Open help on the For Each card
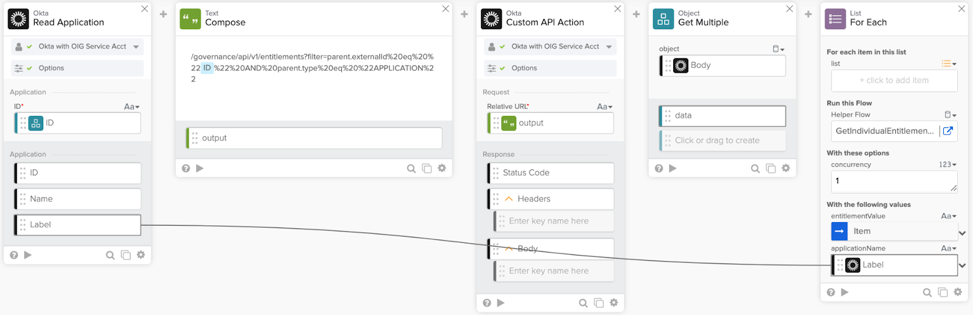Viewport: 973px width, 315px height. click(831, 292)
